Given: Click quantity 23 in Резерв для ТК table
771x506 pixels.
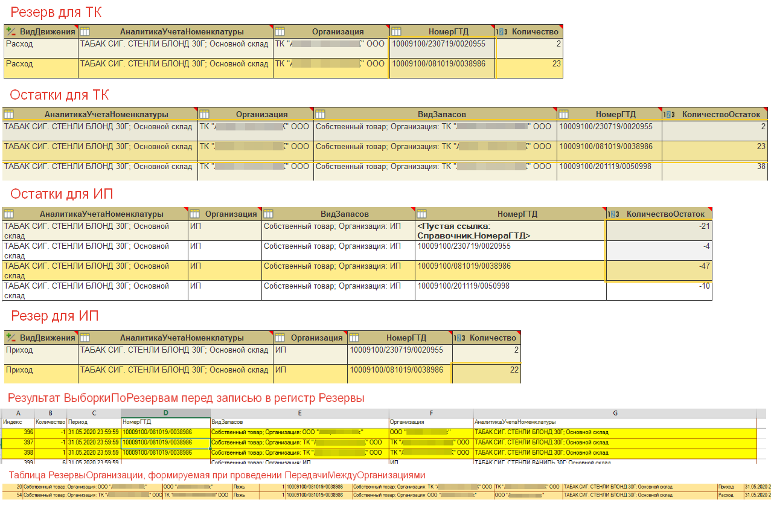Looking at the screenshot, I should [x=528, y=68].
